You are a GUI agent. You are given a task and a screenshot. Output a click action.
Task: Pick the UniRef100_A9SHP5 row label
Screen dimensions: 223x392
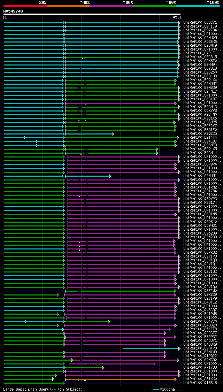click(x=200, y=122)
